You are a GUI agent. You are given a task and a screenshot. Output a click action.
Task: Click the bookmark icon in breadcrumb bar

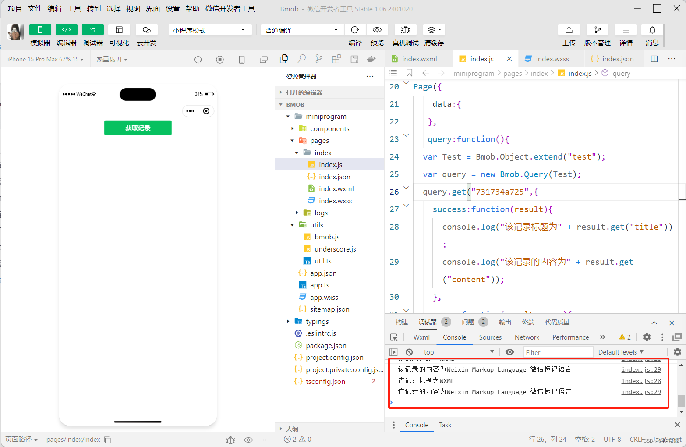click(x=410, y=73)
